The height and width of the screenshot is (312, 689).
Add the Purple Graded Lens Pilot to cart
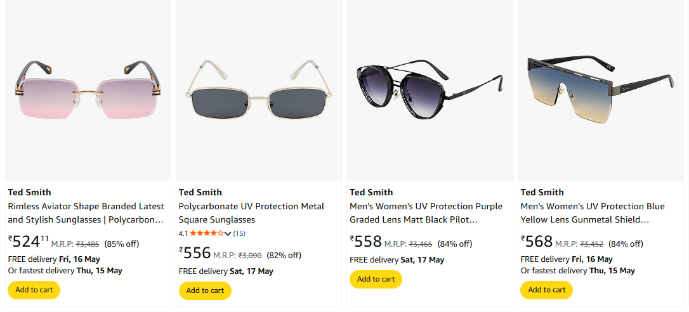tap(376, 279)
